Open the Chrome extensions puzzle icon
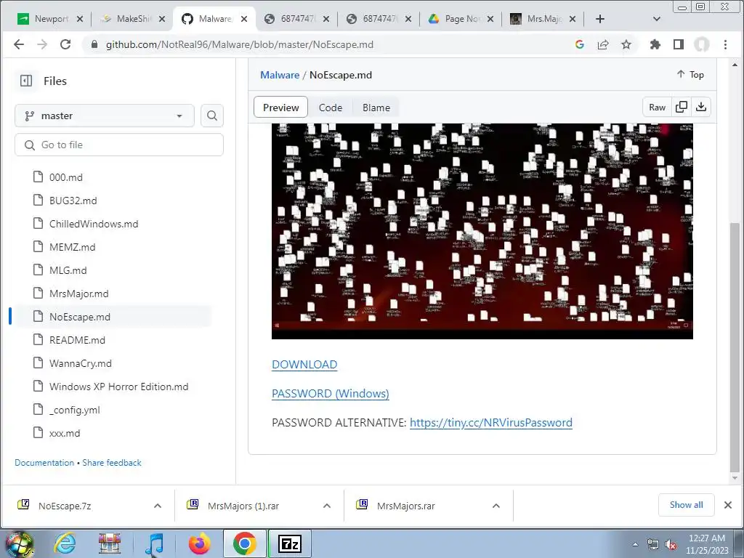 tap(655, 44)
